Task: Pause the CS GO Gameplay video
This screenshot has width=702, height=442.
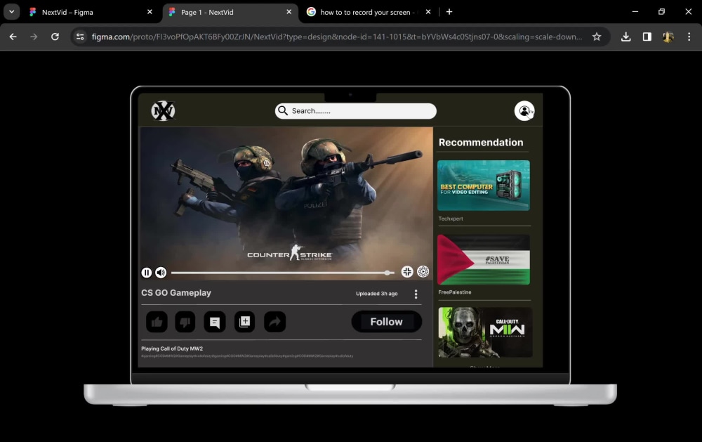Action: (147, 272)
